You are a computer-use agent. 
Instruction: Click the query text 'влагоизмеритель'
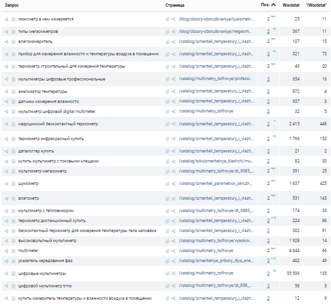click(x=35, y=41)
